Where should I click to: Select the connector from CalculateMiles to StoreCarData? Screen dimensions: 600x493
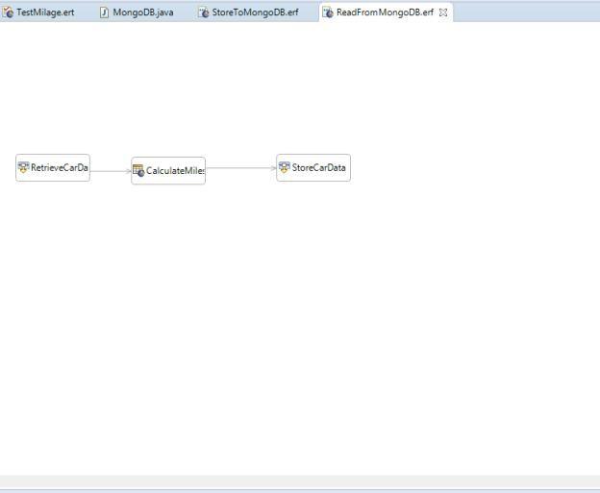[x=240, y=168]
